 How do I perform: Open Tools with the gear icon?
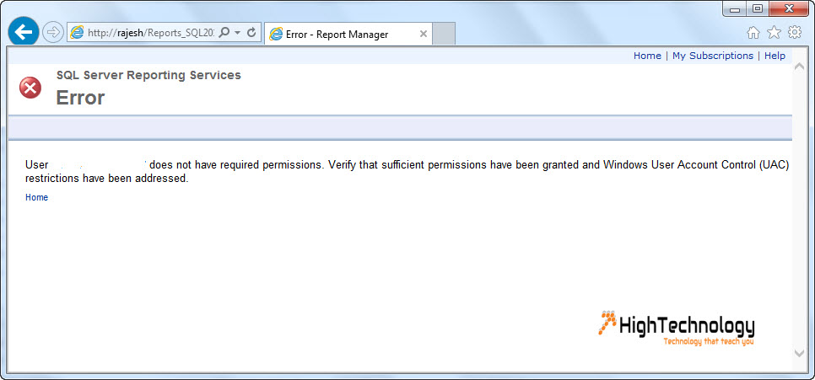[x=795, y=33]
